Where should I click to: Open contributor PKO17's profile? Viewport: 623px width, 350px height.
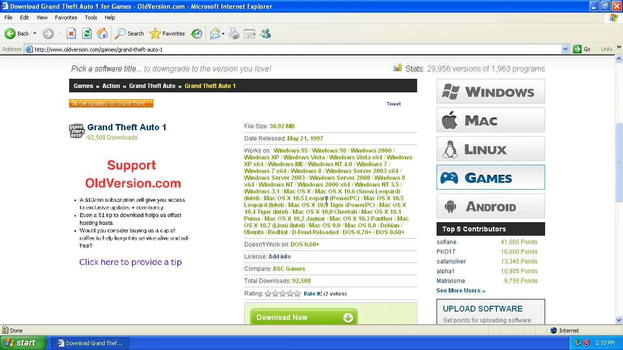(446, 252)
